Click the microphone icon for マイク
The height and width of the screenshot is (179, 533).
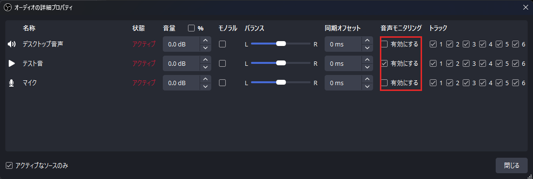12,83
